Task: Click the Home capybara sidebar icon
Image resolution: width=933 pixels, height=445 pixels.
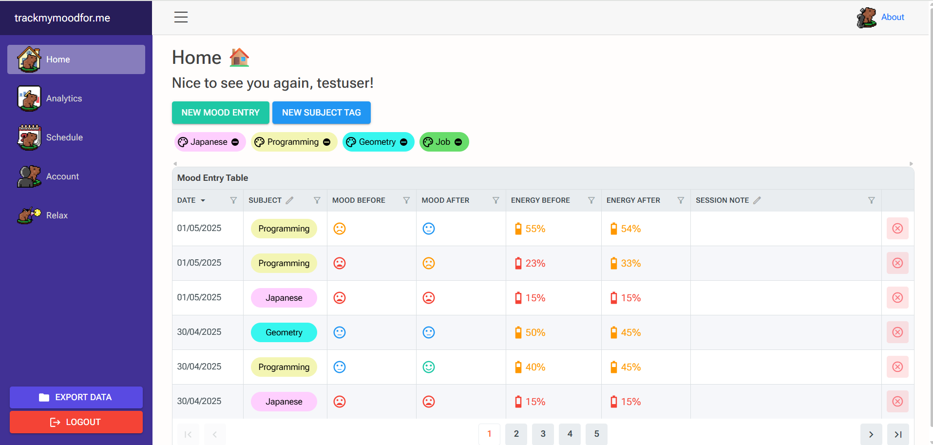Action: click(x=29, y=59)
